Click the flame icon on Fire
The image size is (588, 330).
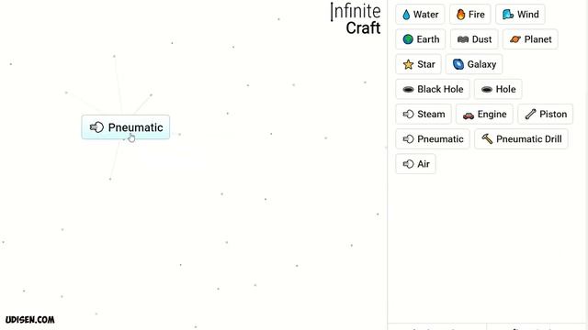tap(460, 15)
